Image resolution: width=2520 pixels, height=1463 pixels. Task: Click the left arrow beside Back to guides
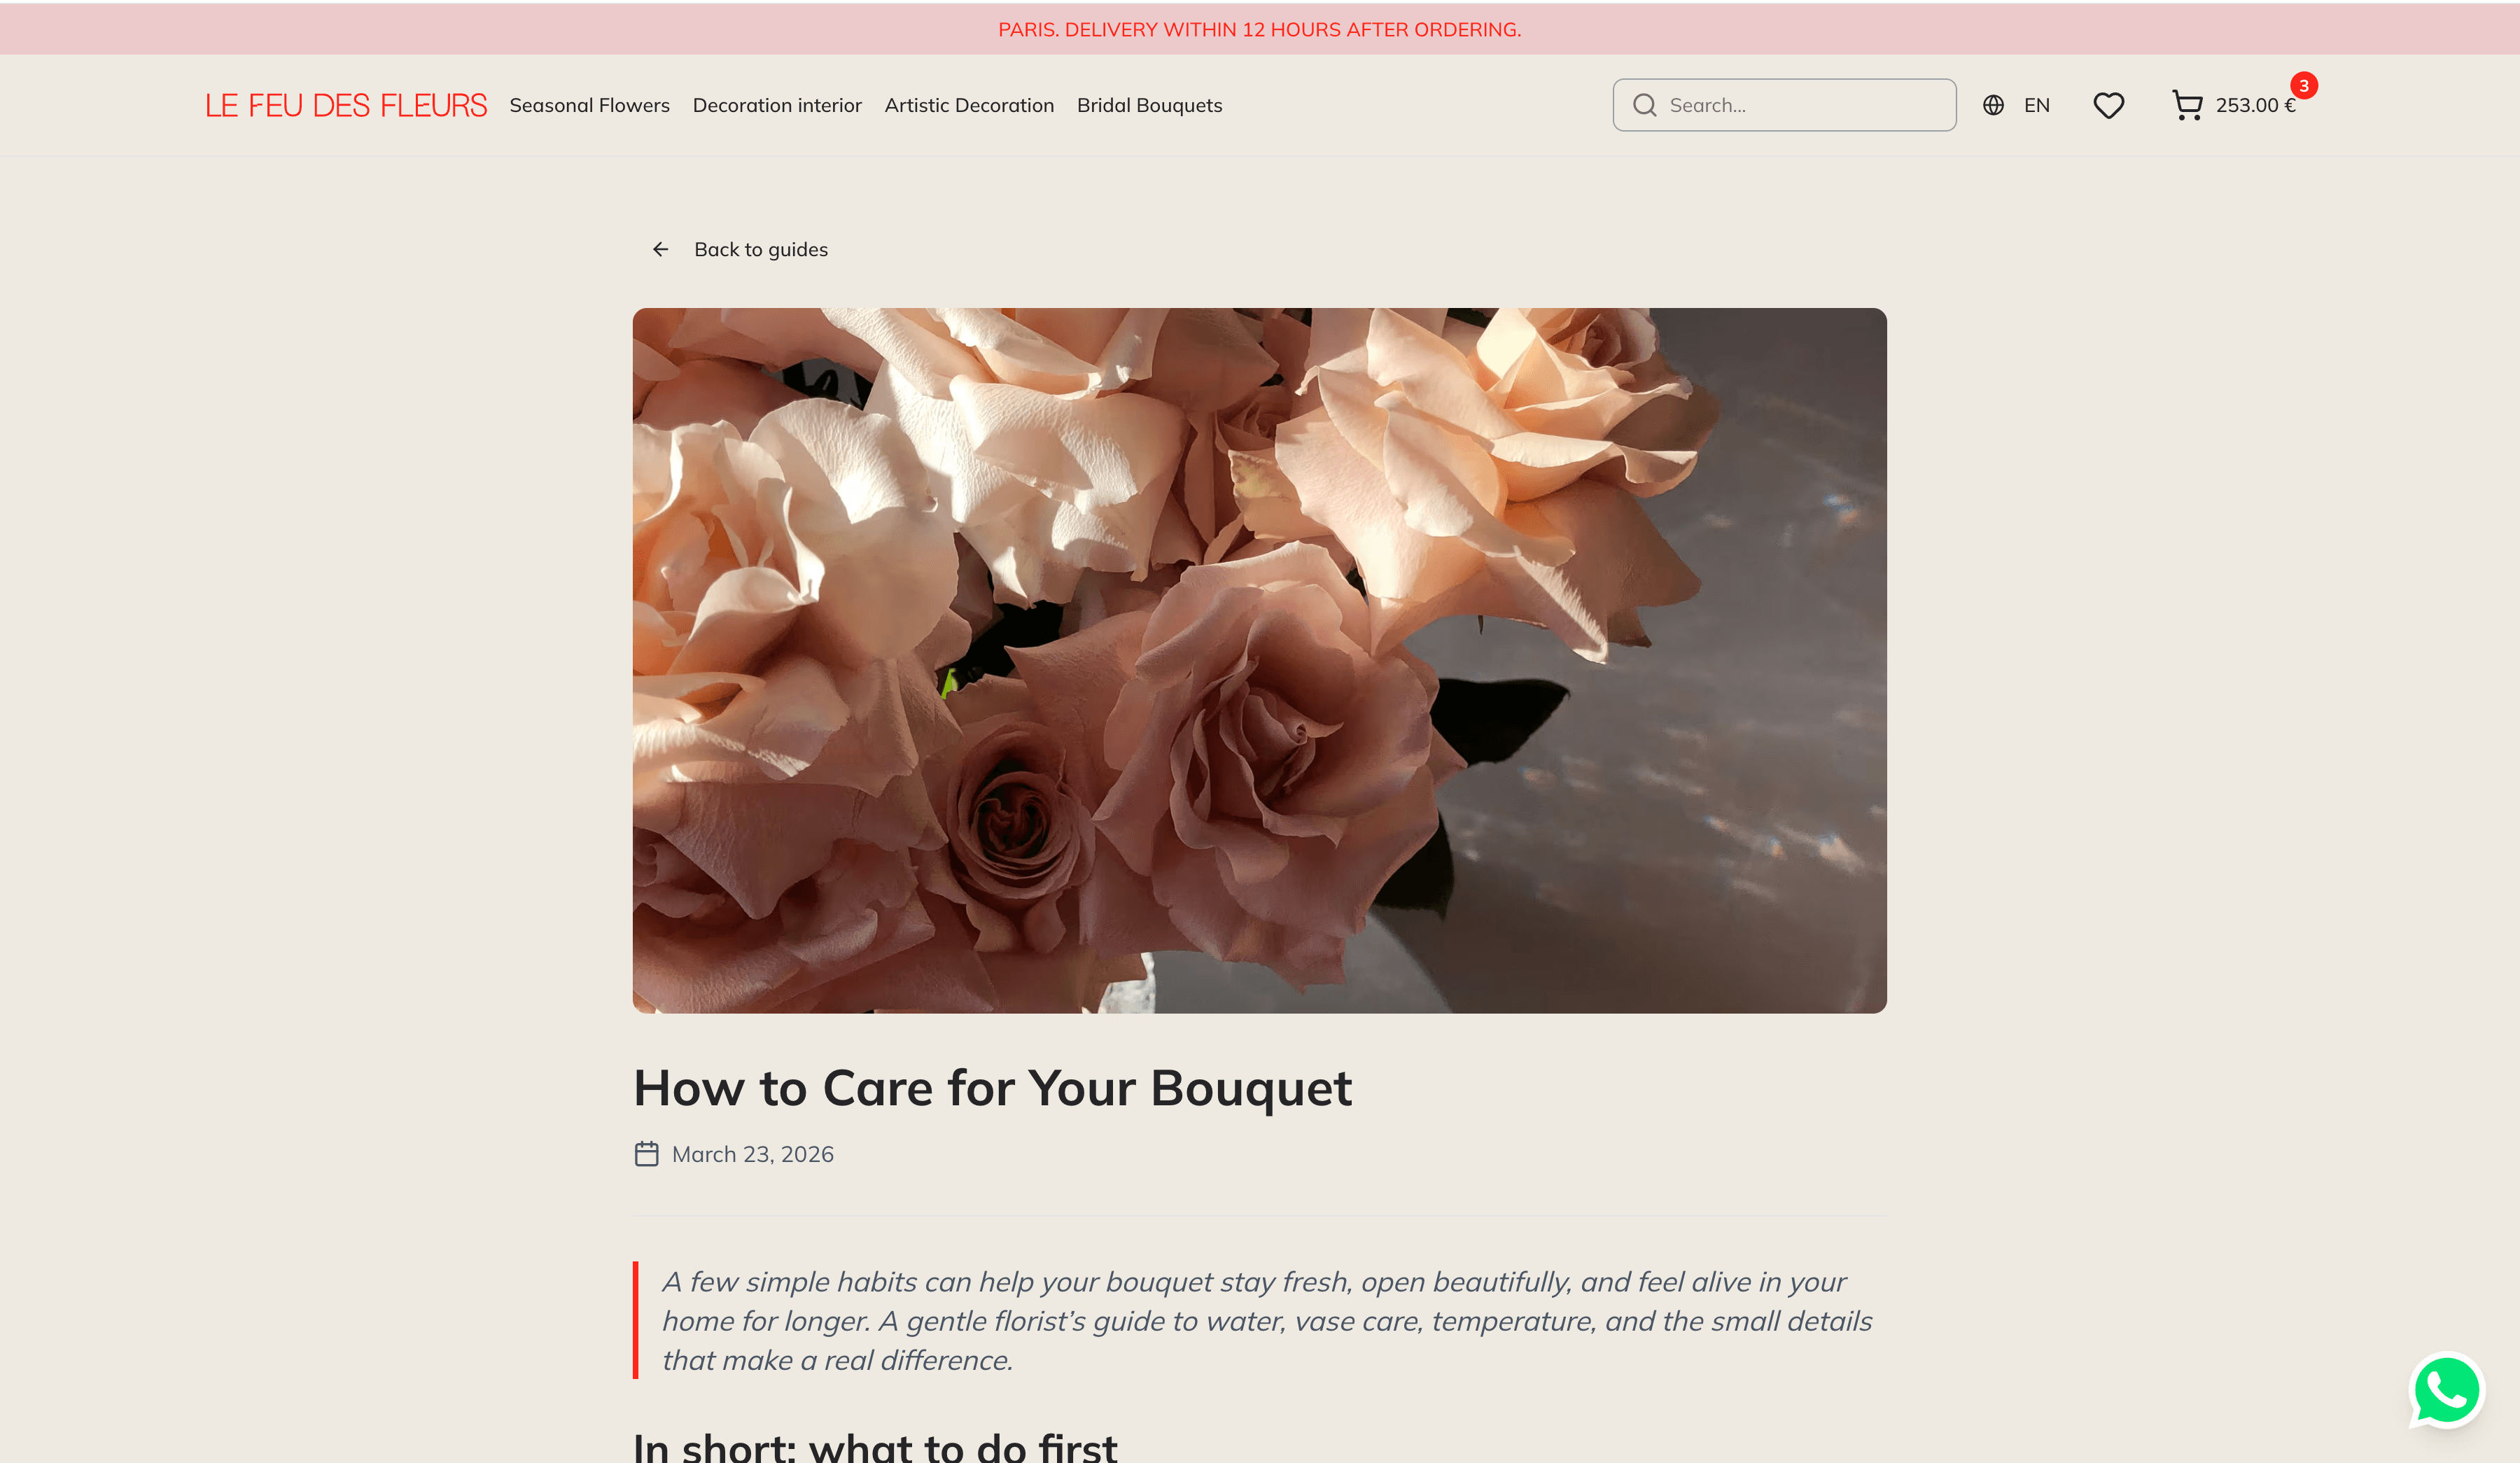(660, 249)
